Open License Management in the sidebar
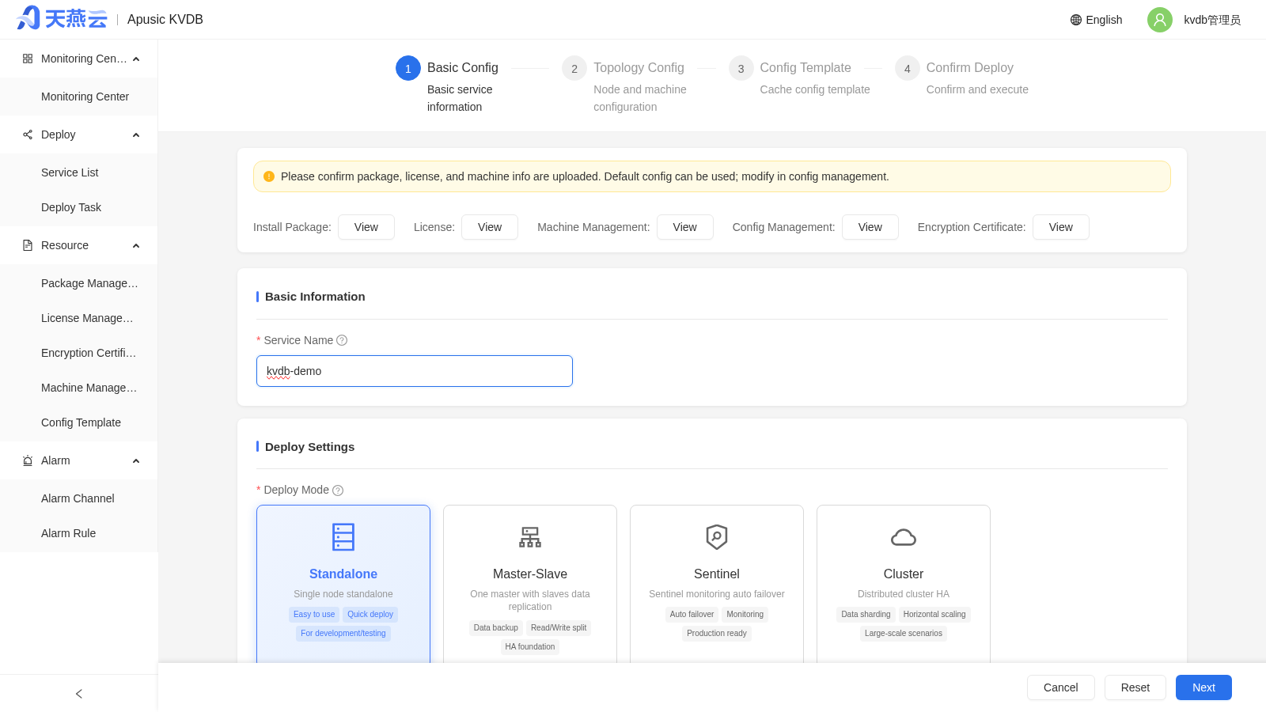This screenshot has height=712, width=1266. point(79,318)
